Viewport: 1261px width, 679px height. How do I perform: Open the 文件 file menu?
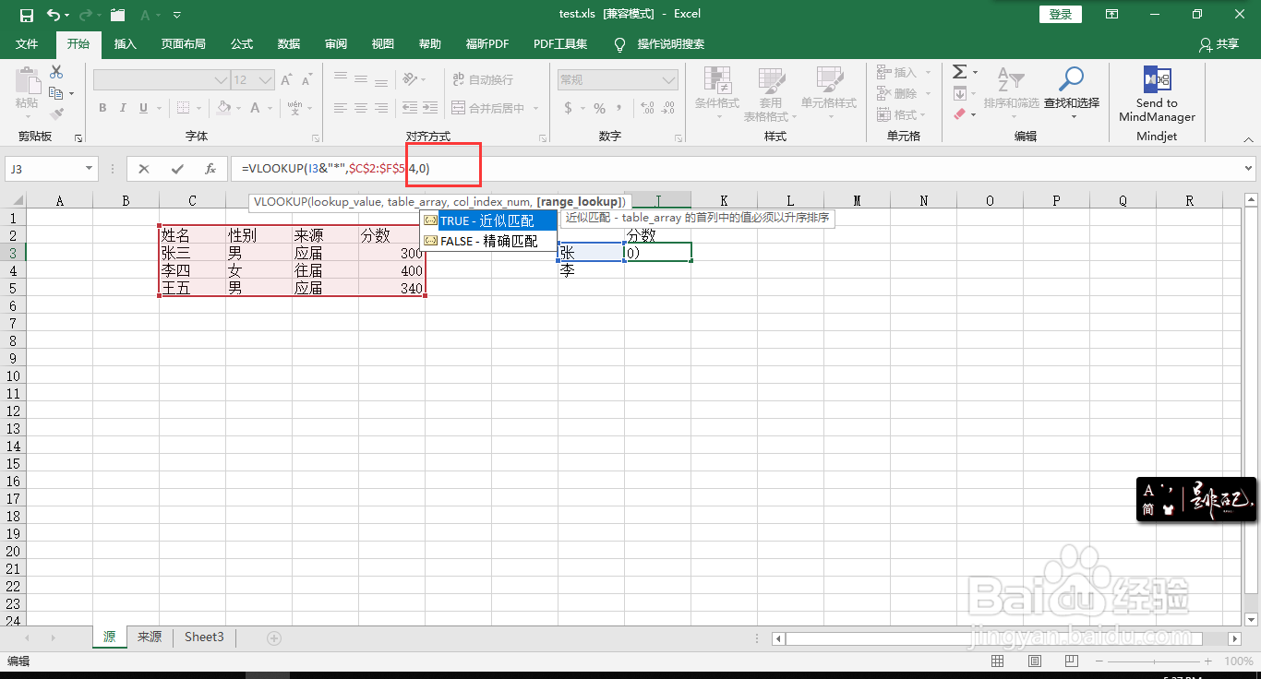[x=27, y=43]
